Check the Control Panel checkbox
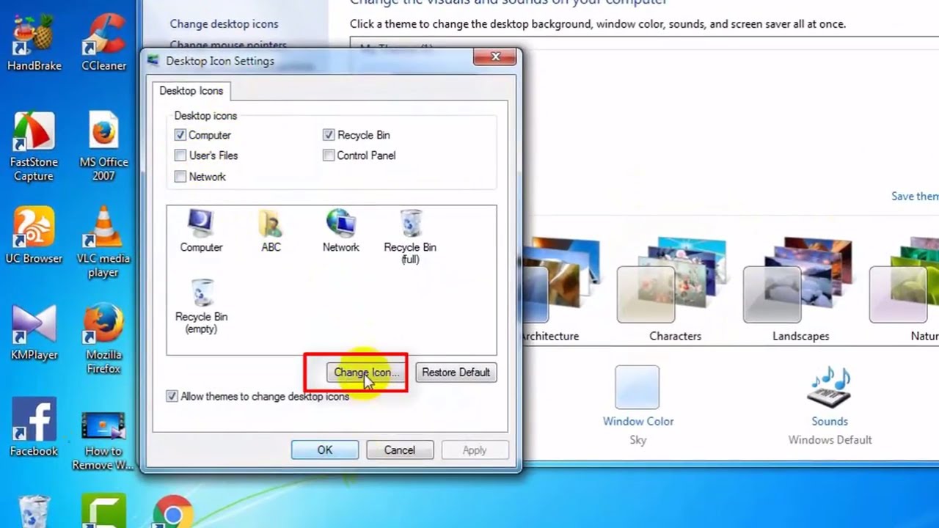 pos(329,155)
